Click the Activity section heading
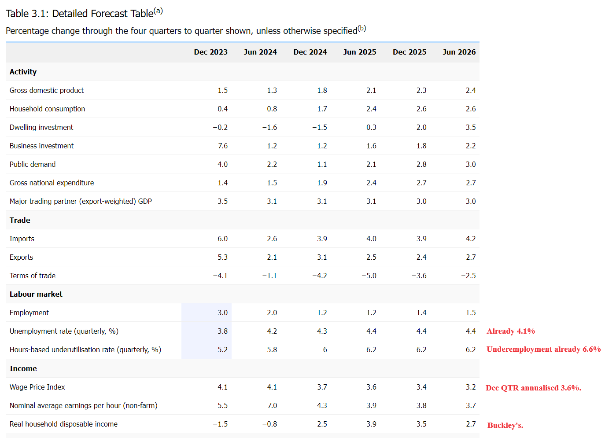 pyautogui.click(x=23, y=72)
